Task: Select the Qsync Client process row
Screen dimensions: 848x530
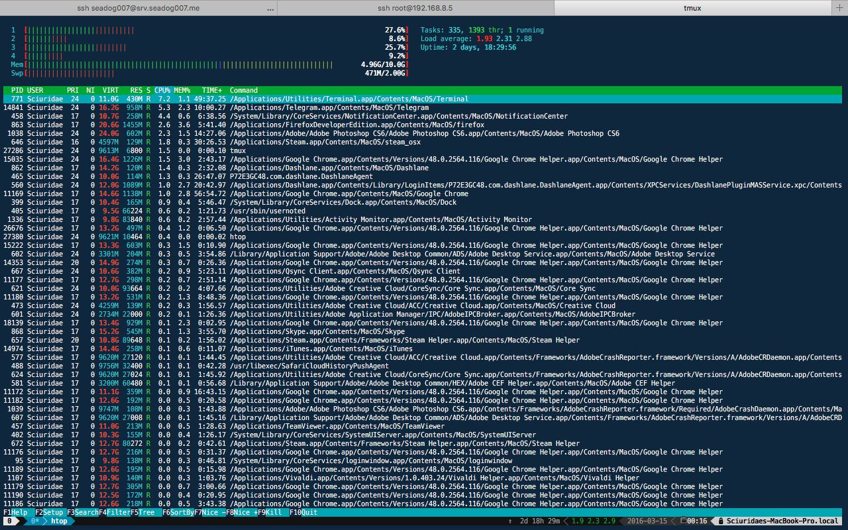Action: pyautogui.click(x=423, y=271)
